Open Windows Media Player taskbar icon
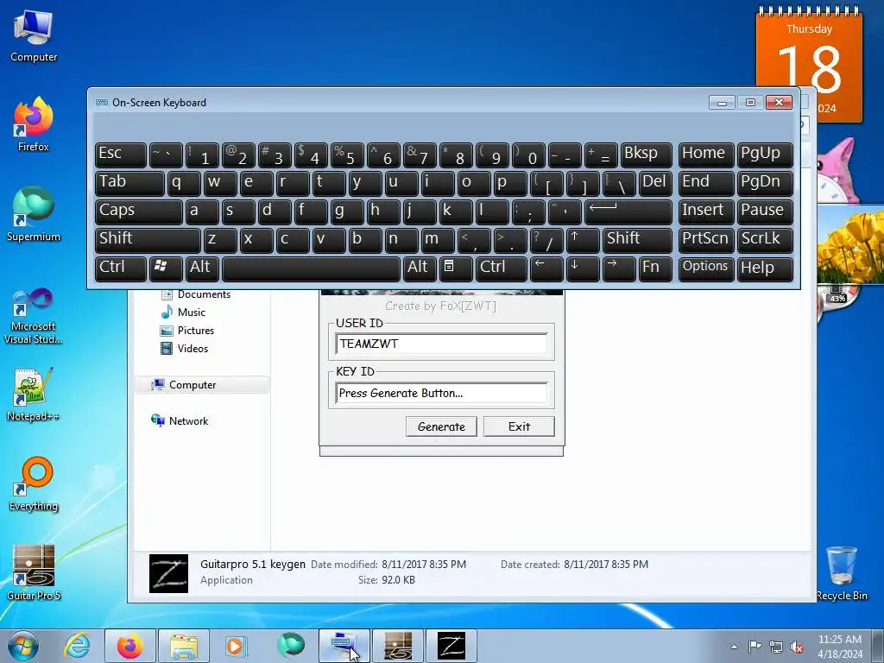 coord(235,646)
